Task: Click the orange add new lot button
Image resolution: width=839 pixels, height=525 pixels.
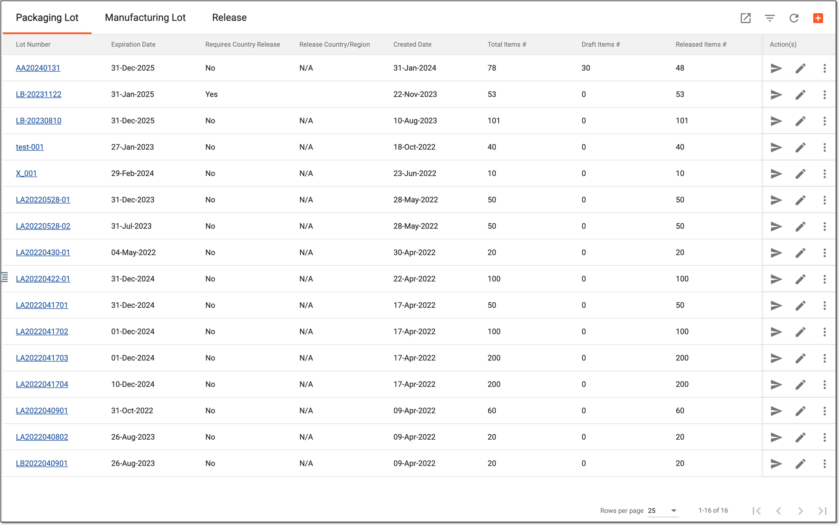Action: (818, 18)
